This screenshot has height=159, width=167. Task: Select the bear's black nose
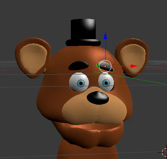click(x=98, y=98)
